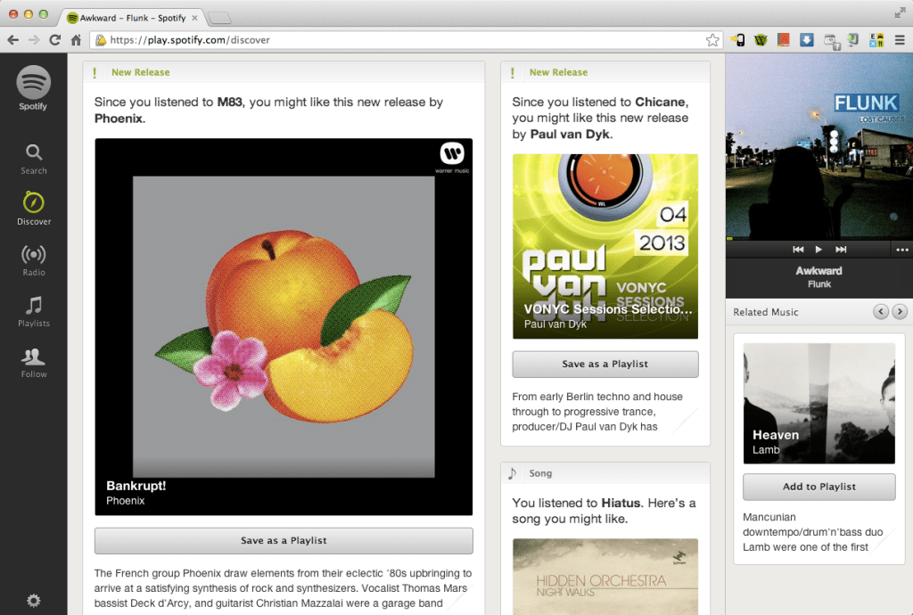Viewport: 913px width, 615px height.
Task: Click the play.spotify.com address bar
Action: click(401, 40)
